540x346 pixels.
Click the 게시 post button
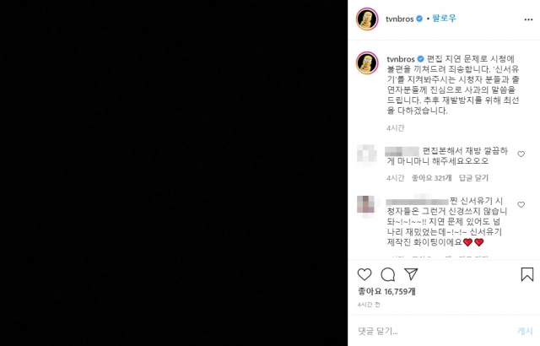point(525,331)
